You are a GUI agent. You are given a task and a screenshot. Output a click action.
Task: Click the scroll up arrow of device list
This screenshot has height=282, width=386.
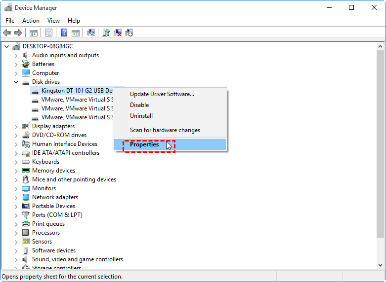click(x=381, y=46)
